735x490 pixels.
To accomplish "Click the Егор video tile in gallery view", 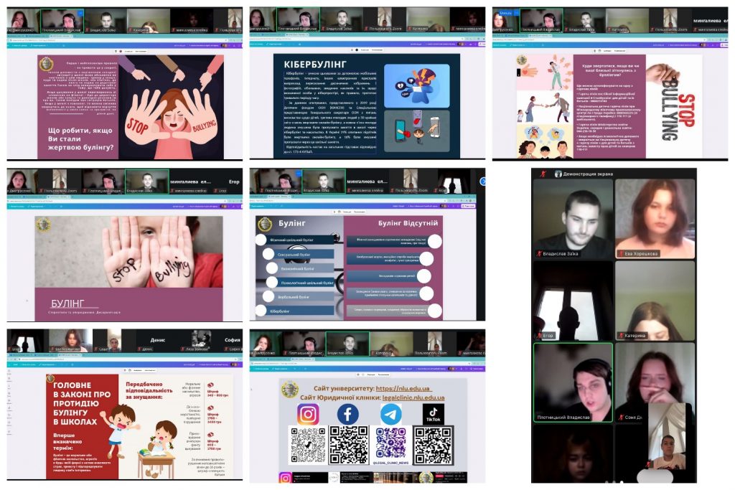I will click(x=572, y=301).
